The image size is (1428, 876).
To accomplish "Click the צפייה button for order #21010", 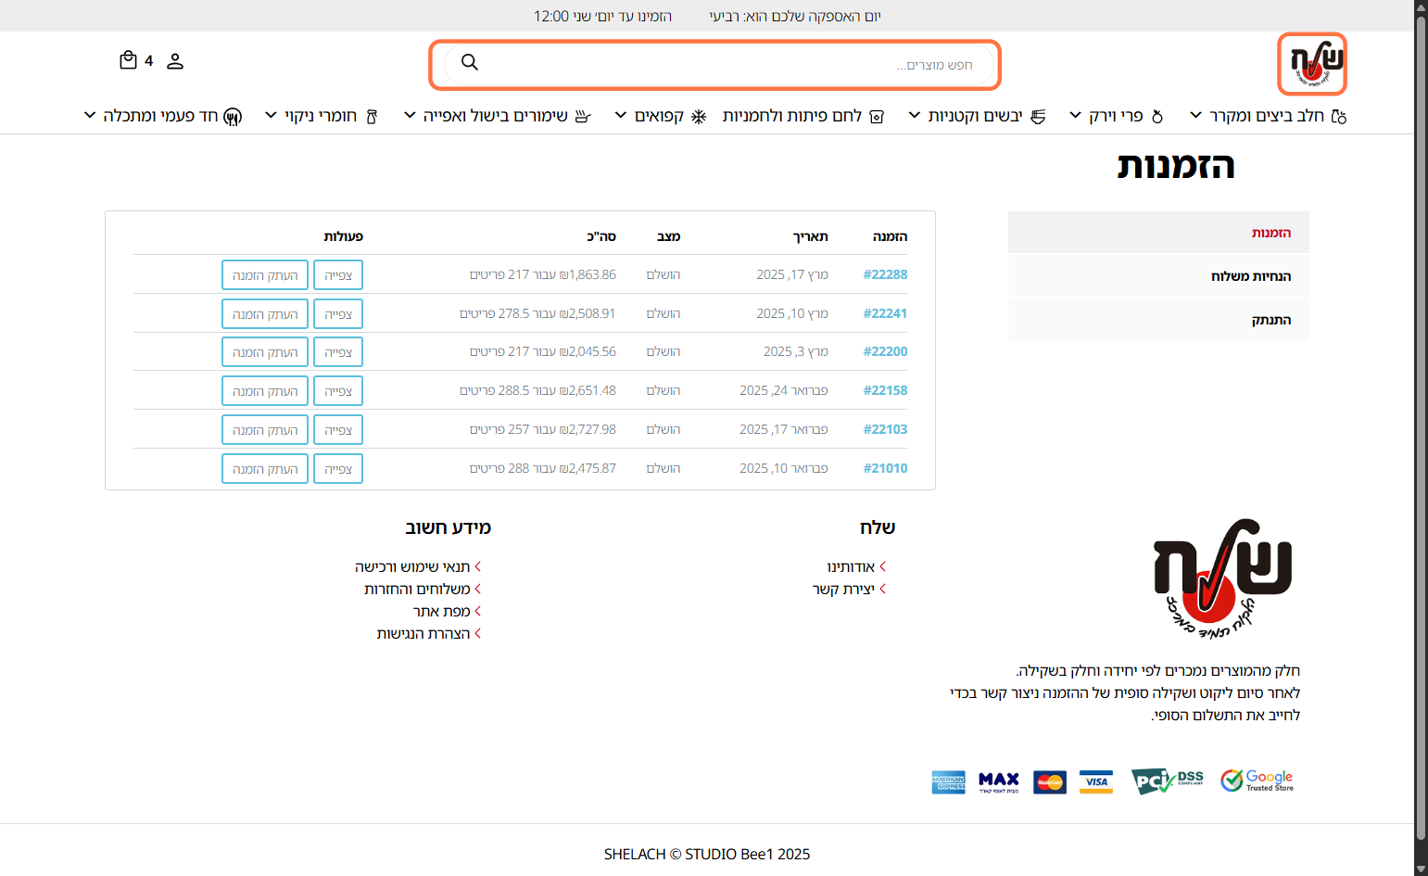I will coord(338,469).
